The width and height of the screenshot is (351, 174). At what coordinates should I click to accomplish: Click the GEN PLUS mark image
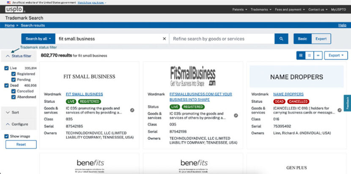(296, 168)
